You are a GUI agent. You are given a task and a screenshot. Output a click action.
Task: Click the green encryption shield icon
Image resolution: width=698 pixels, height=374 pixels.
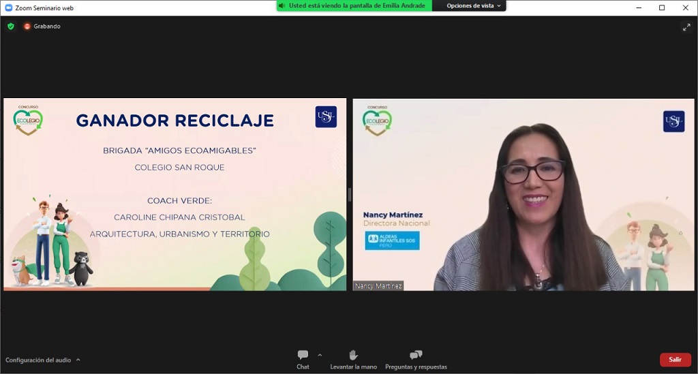(x=10, y=27)
